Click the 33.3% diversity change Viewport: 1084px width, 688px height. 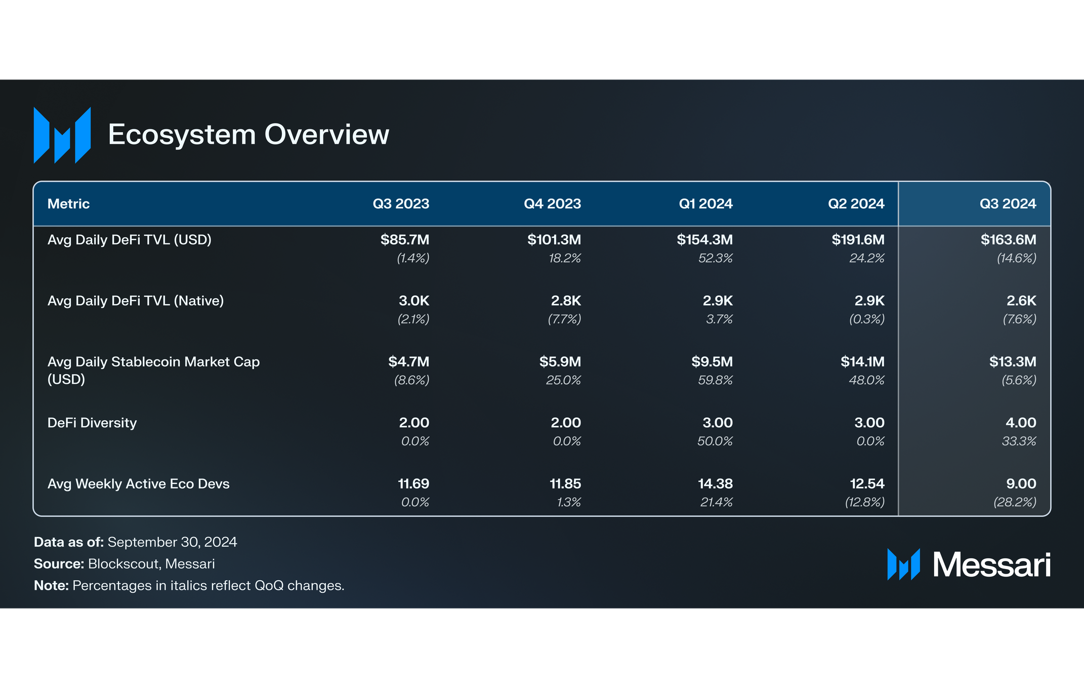1019,441
